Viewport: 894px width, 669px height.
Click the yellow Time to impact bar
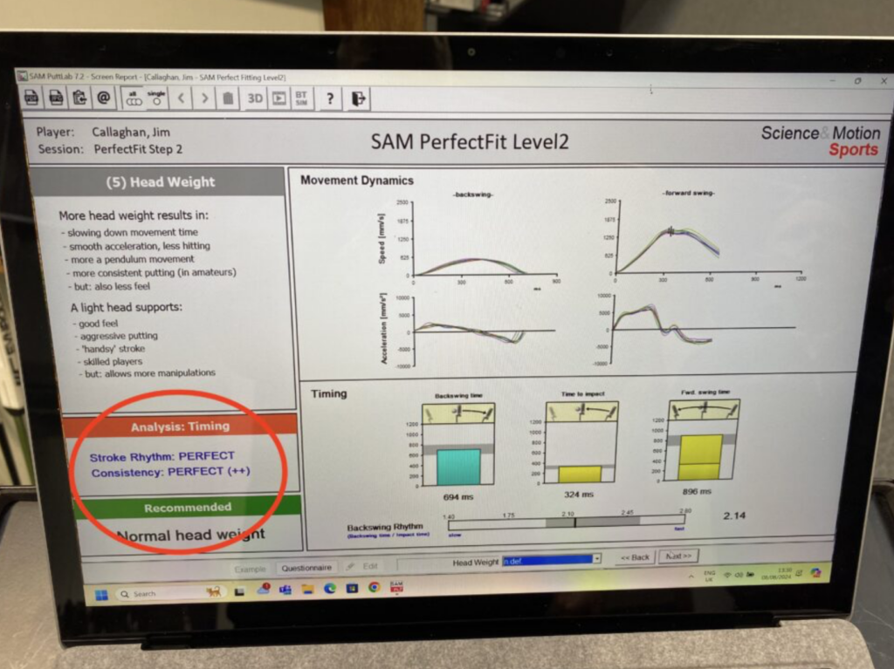pyautogui.click(x=580, y=474)
